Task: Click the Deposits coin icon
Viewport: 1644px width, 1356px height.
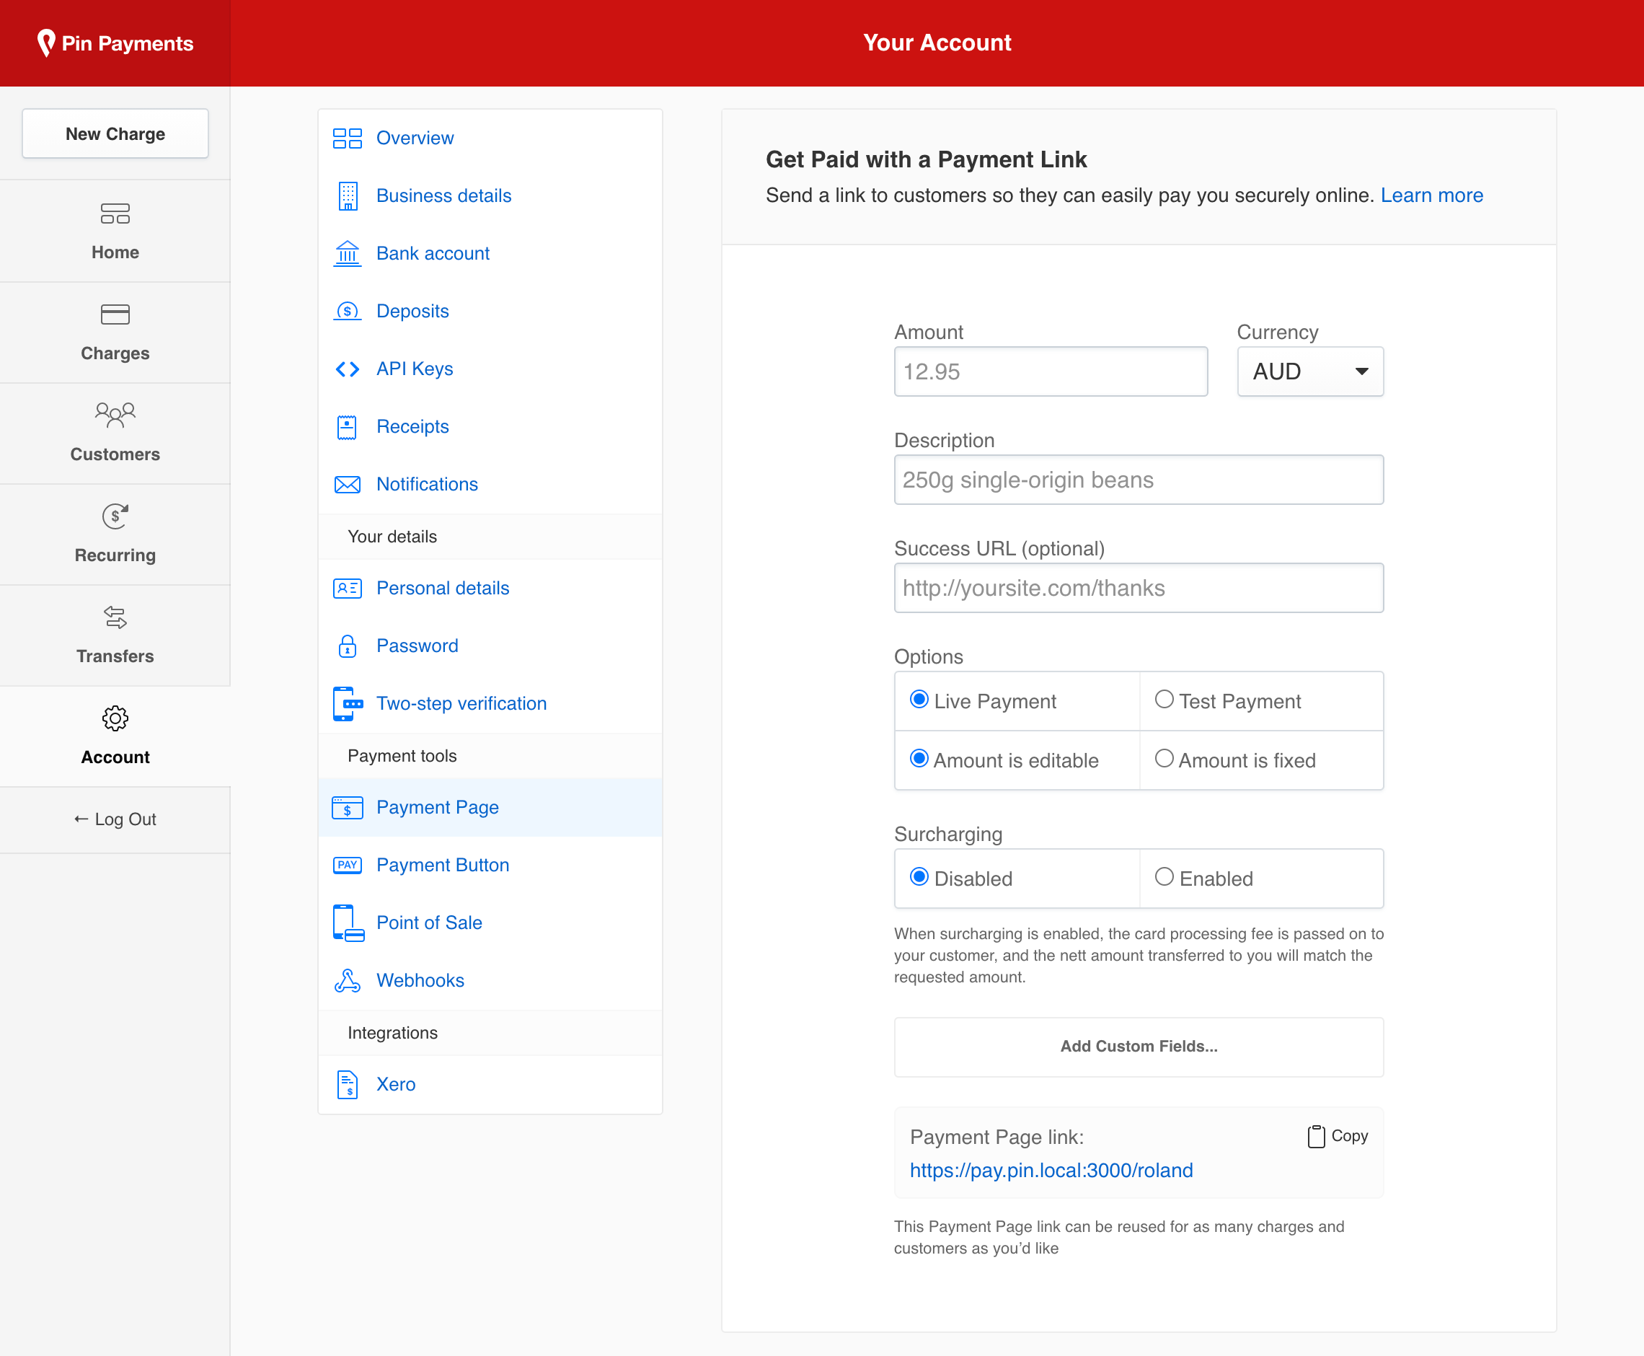Action: tap(348, 312)
